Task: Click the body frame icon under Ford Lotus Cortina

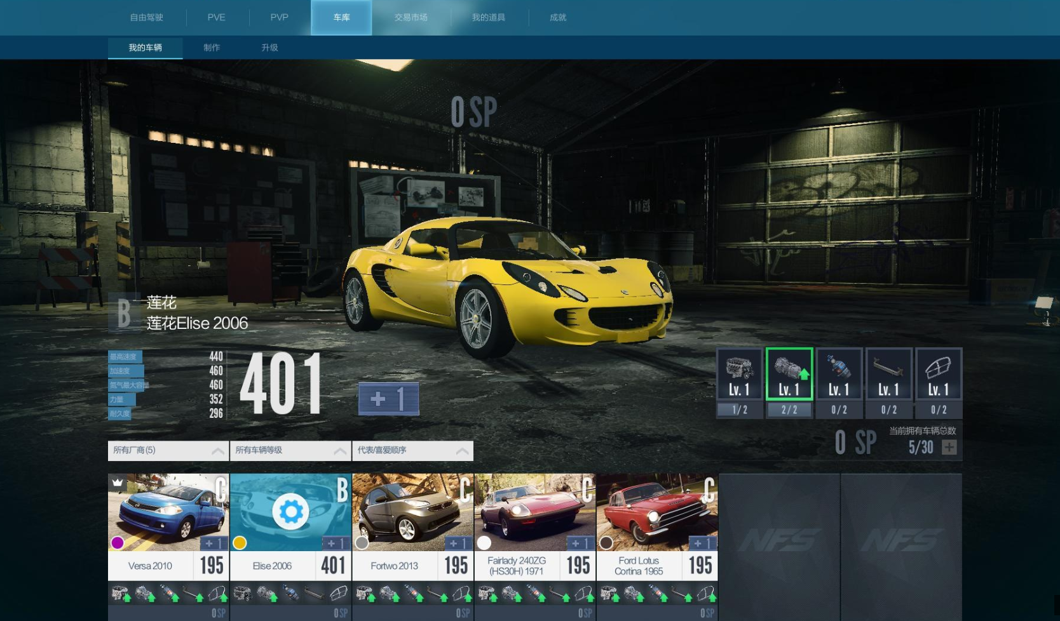Action: 706,594
